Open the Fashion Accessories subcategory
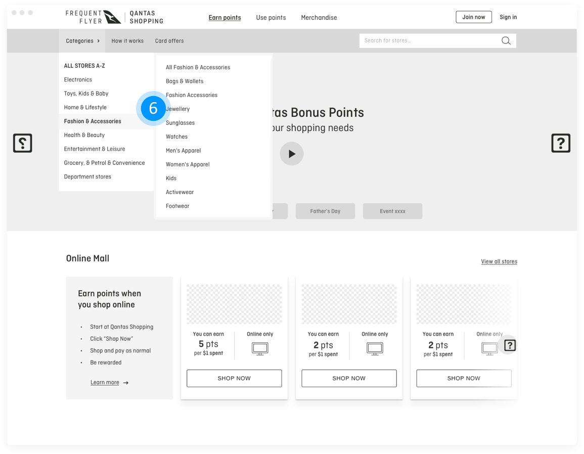The image size is (584, 454). 192,95
